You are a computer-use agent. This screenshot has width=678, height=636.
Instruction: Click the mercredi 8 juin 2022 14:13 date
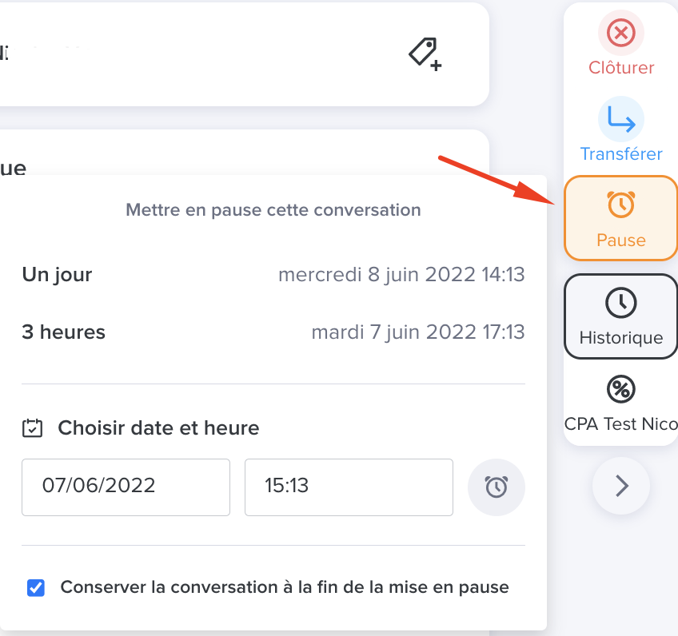(x=401, y=275)
